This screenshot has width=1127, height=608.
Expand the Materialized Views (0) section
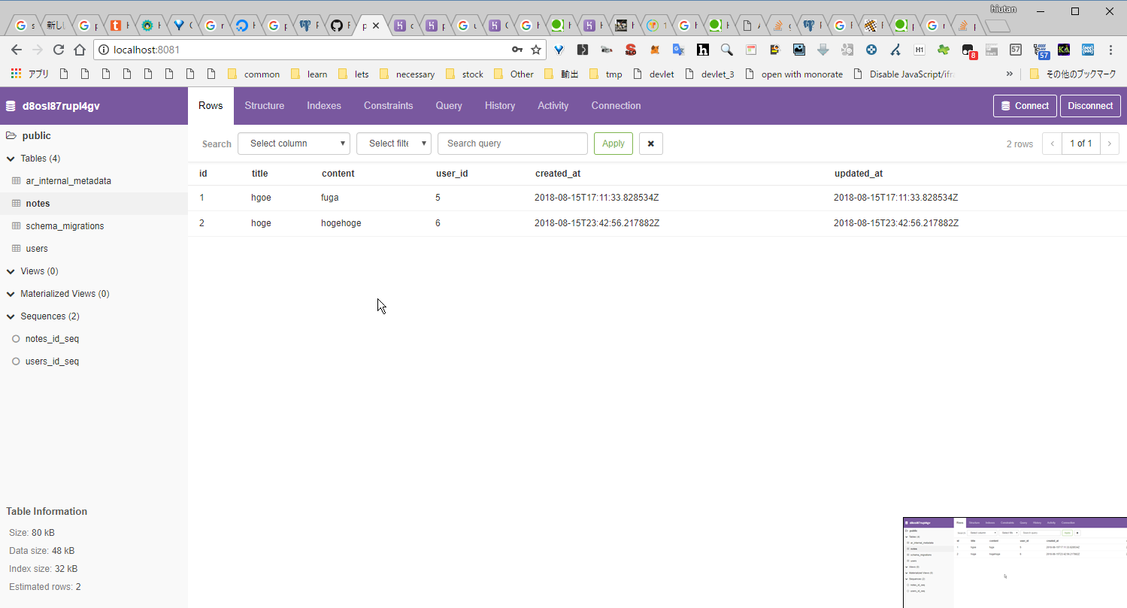click(11, 294)
